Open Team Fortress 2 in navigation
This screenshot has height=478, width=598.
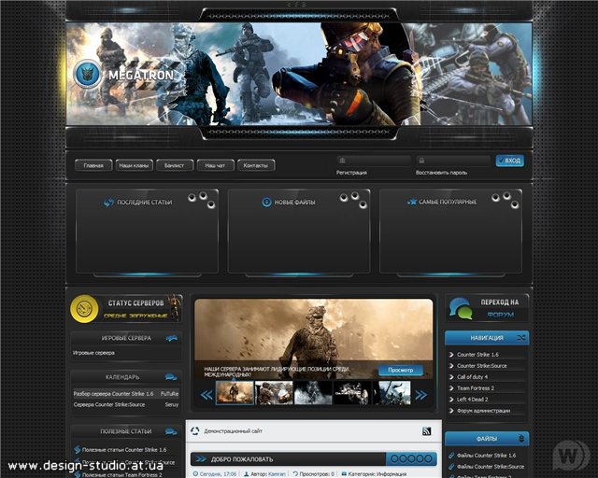pos(476,388)
